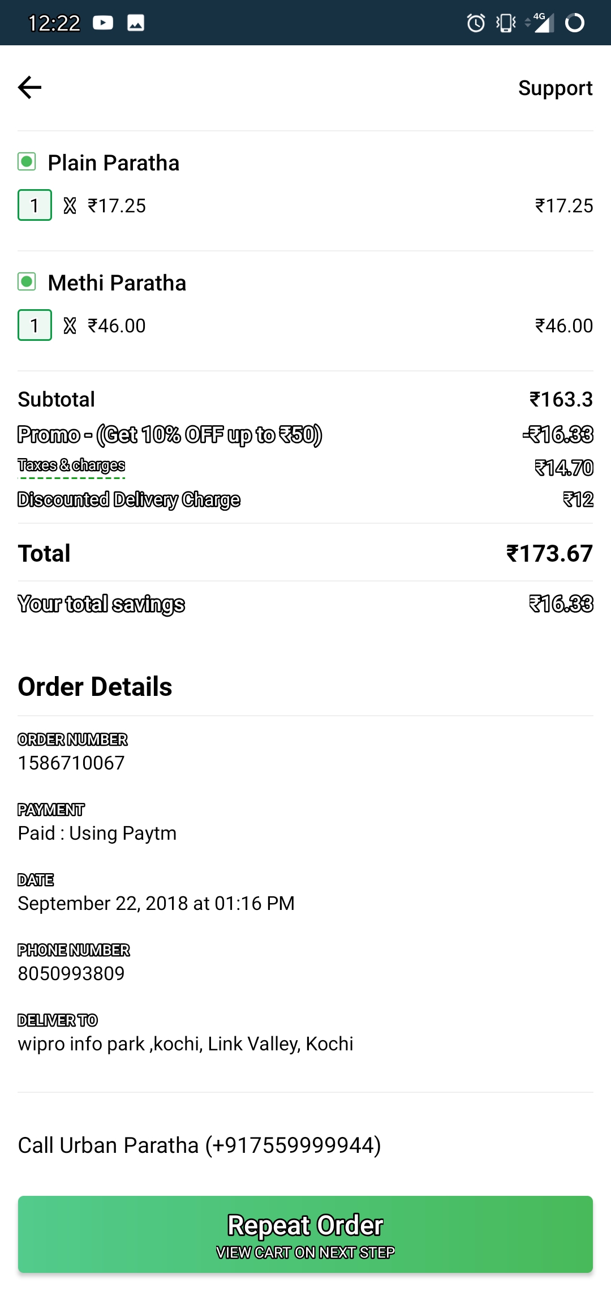Tap the YouTube notification icon in status bar
The height and width of the screenshot is (1291, 611).
point(103,23)
